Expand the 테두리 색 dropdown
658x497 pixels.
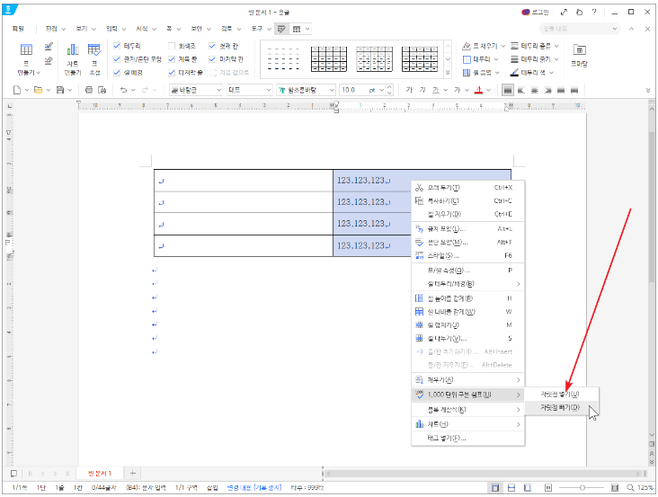(551, 73)
